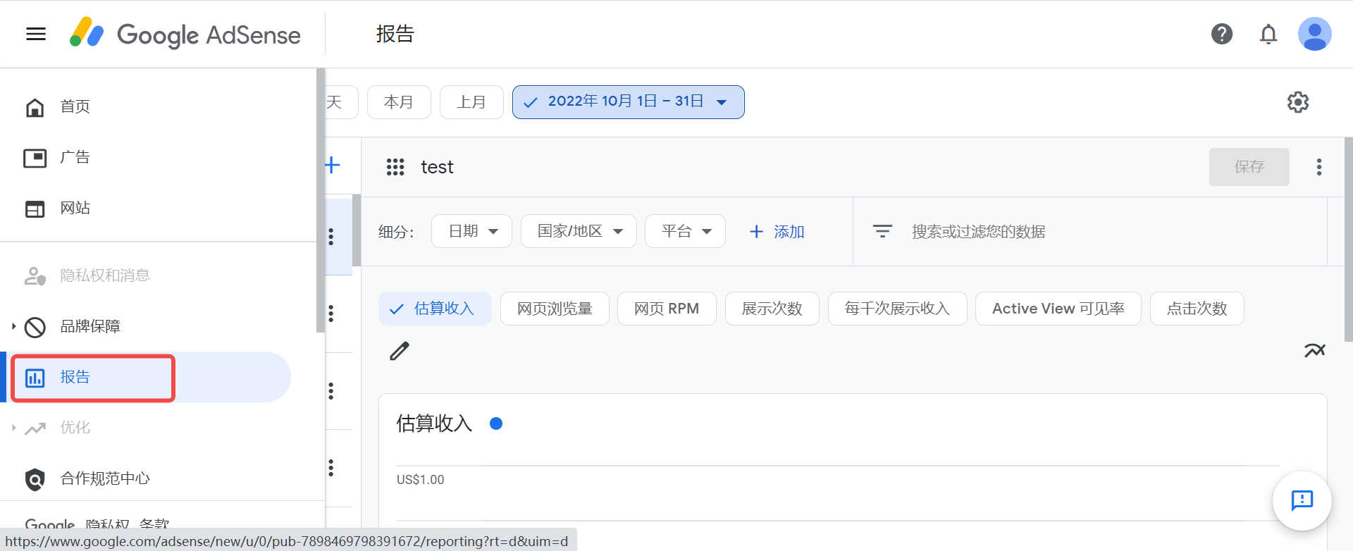Switch chart type using trend-line icon
The image size is (1353, 551).
[x=1314, y=350]
